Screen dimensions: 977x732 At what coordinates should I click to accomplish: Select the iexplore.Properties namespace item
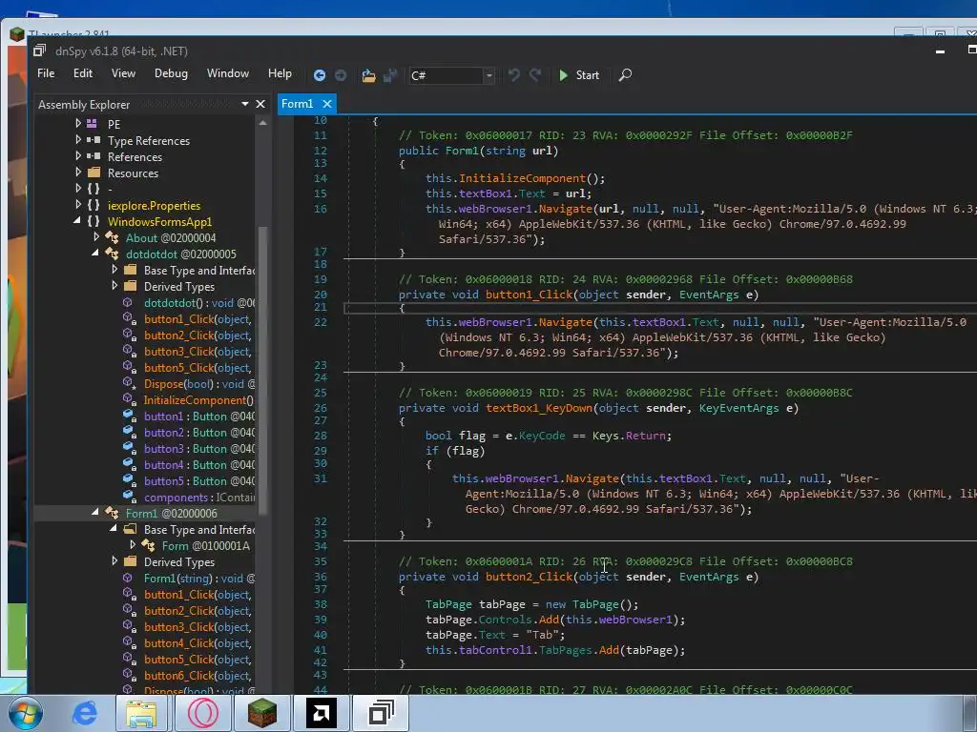tap(154, 206)
